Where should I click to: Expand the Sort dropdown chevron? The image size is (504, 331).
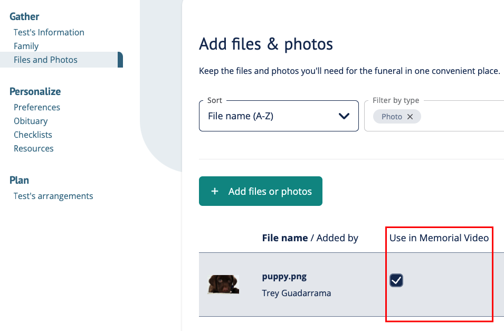coord(344,116)
